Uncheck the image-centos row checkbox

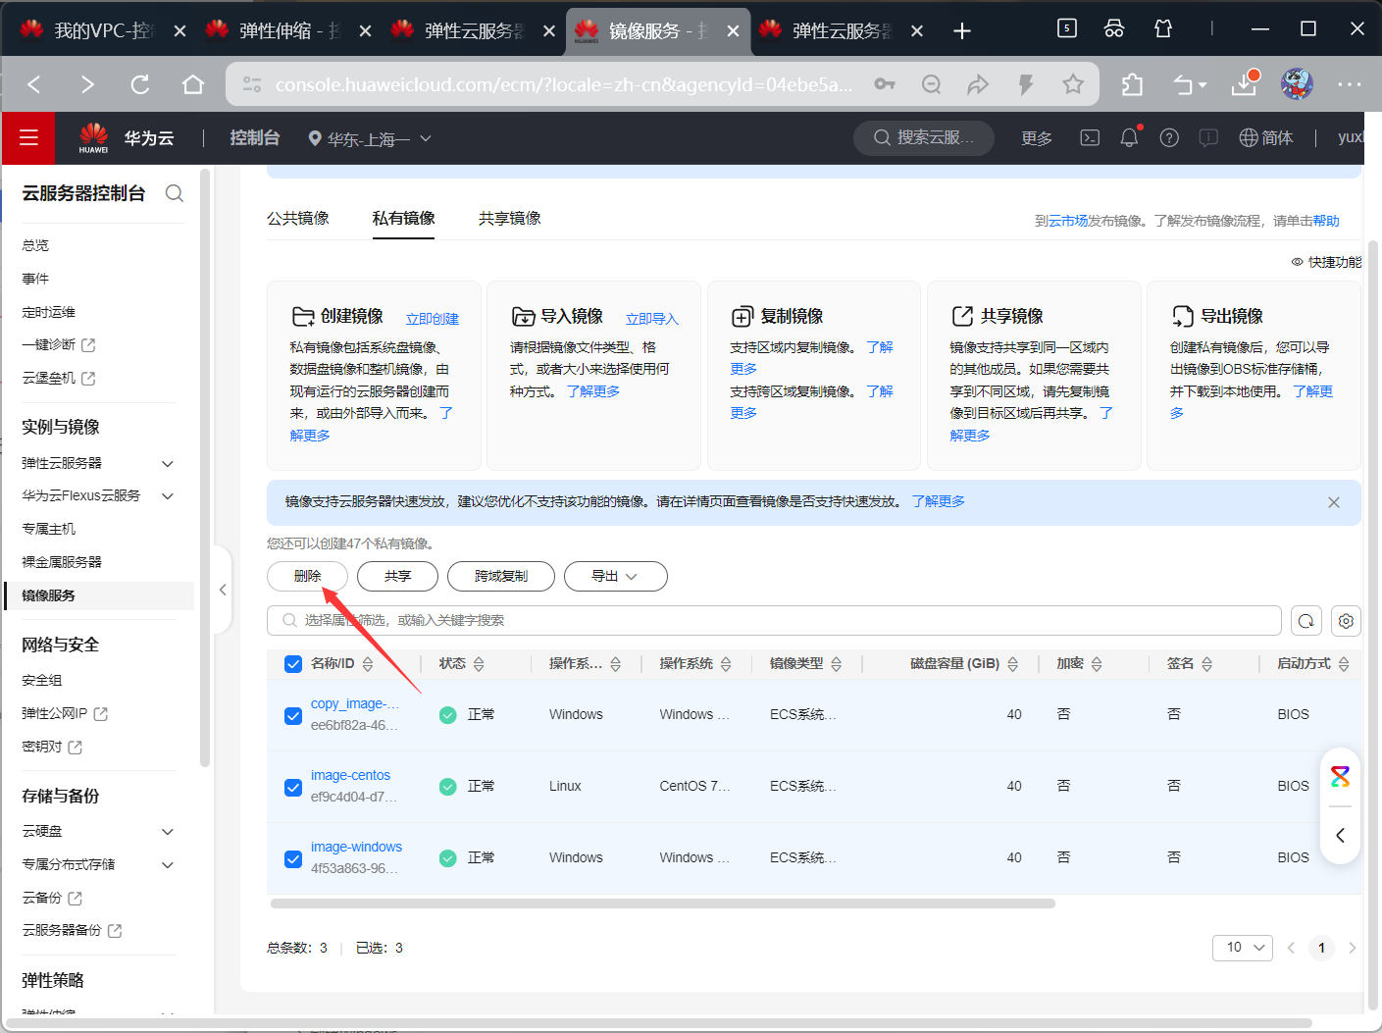click(x=293, y=788)
